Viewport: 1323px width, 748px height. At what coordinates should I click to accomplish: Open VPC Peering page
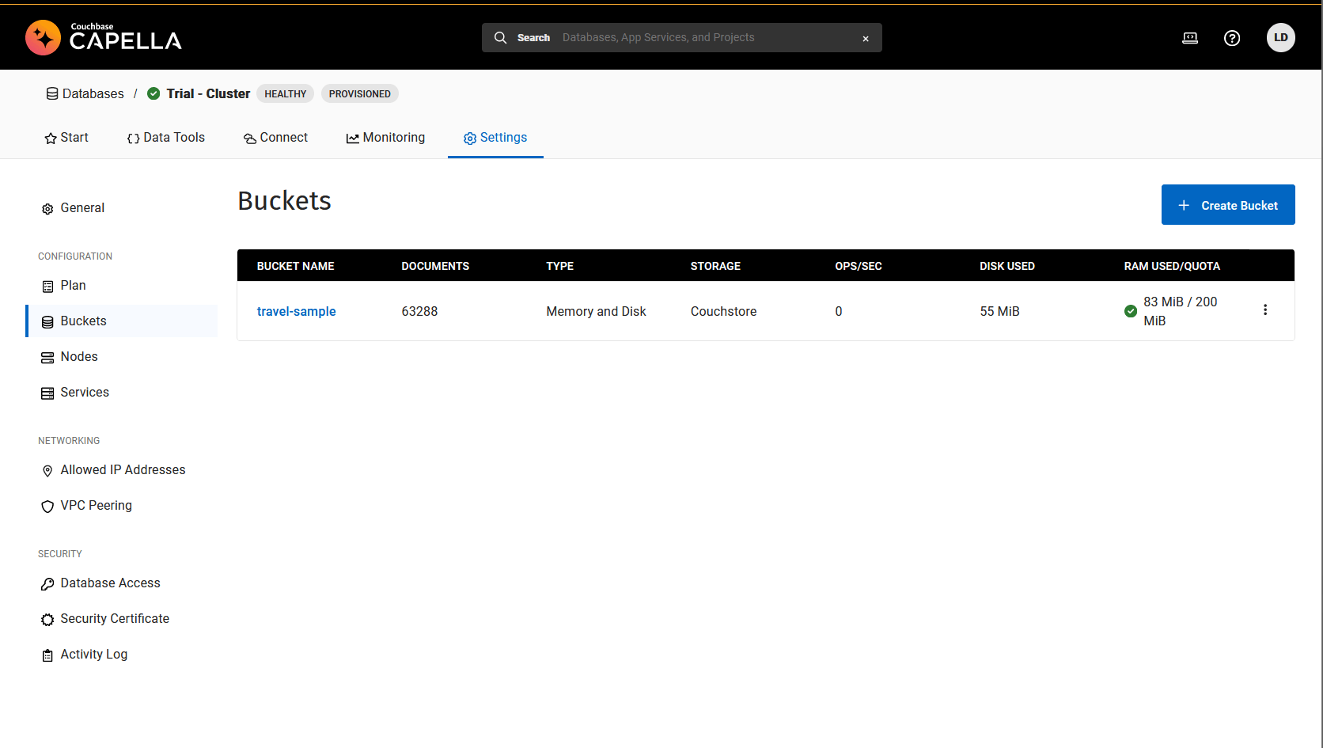121,506
